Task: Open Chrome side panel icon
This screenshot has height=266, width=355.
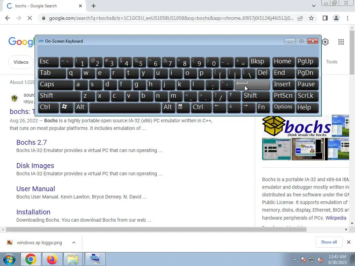Action: tap(325, 18)
